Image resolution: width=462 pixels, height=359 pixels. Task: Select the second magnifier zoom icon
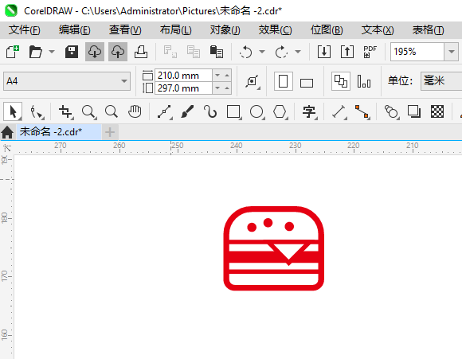point(112,111)
